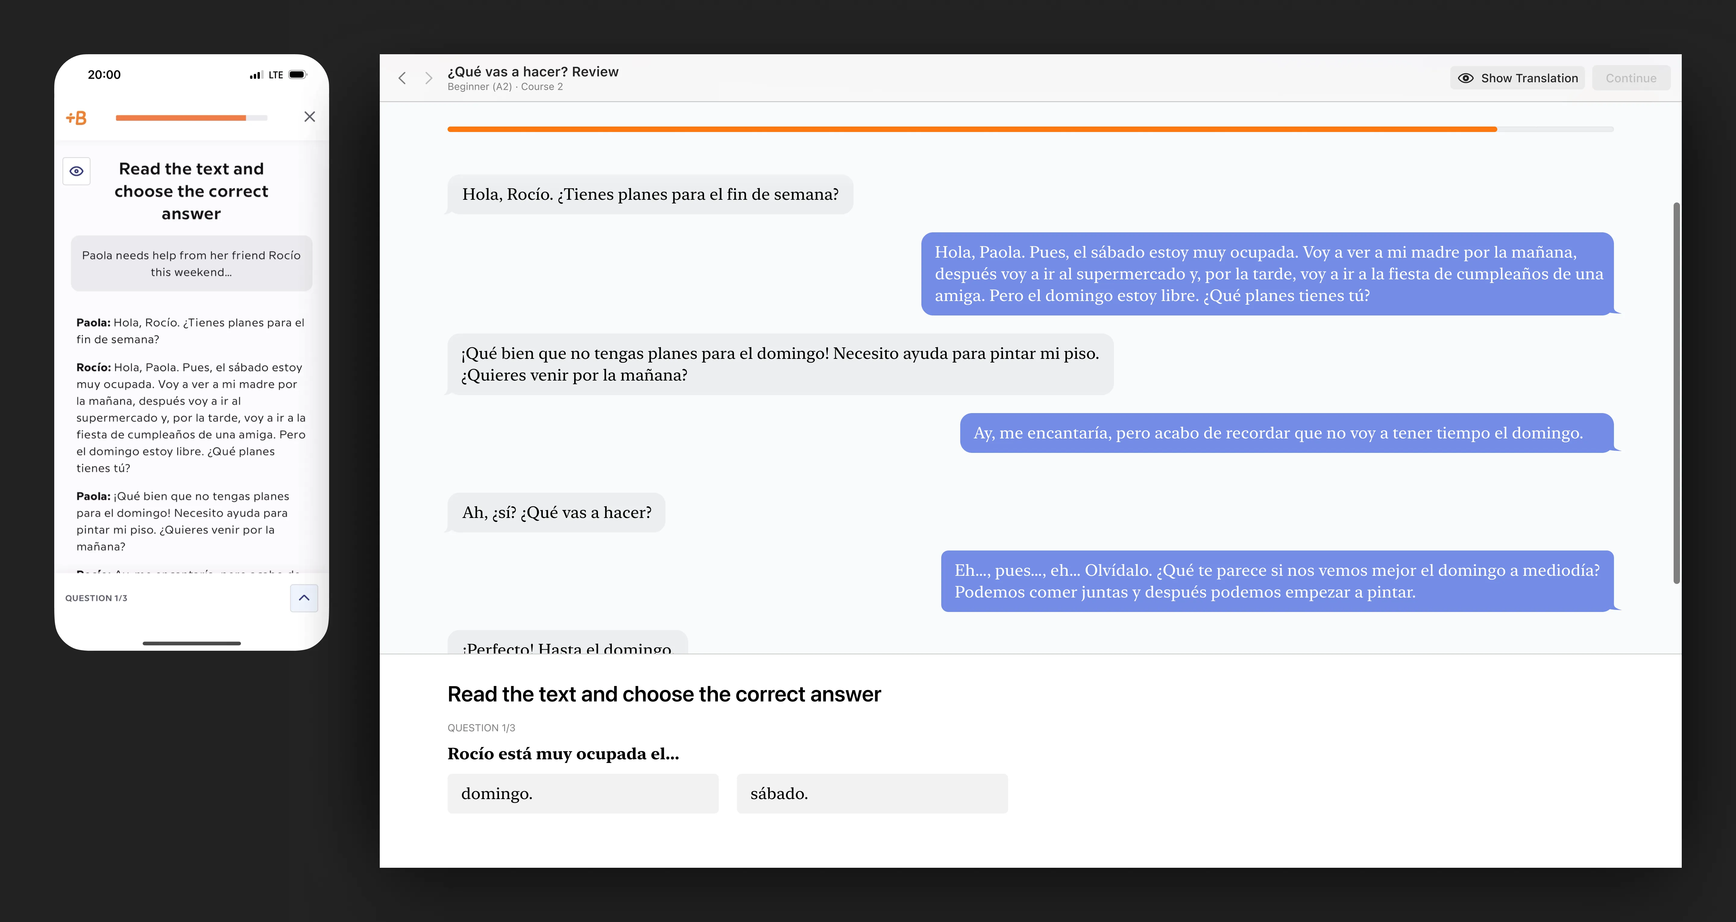Click bubble '¡Qué bien que no tengas planes'

780,364
